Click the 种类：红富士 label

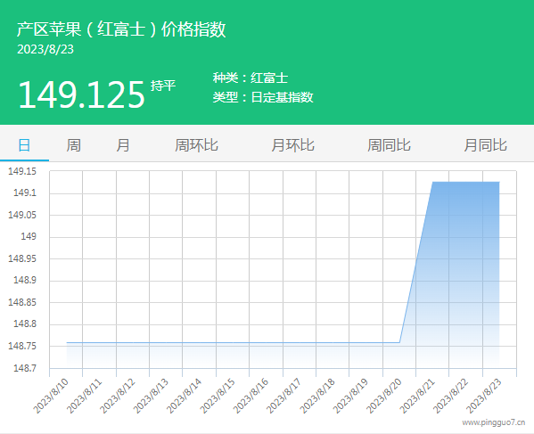pos(251,78)
